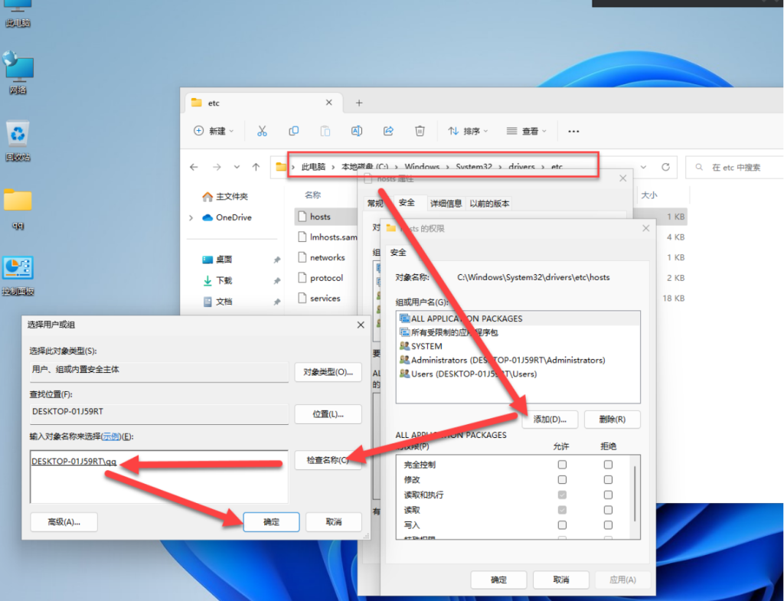
Task: Click the Copy icon in Explorer toolbar
Action: pyautogui.click(x=293, y=131)
